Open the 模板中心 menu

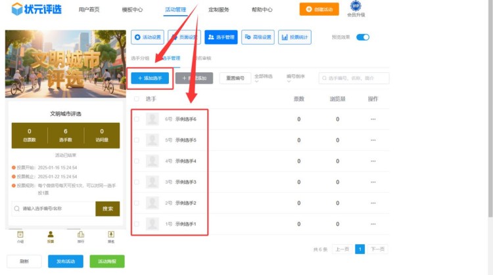tap(132, 10)
